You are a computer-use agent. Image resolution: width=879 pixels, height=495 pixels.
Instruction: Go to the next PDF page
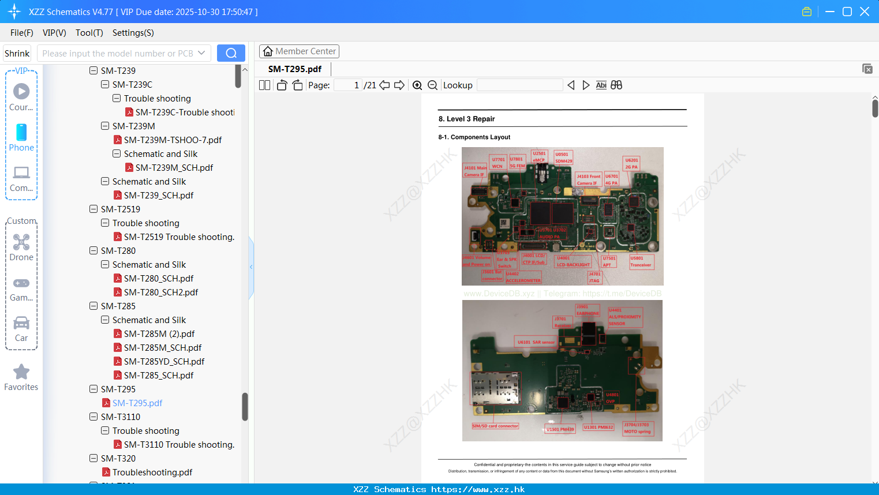point(399,85)
